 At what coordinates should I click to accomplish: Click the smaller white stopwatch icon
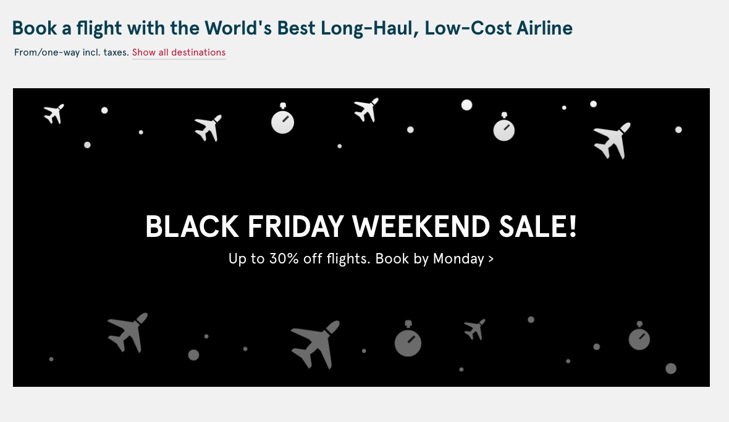click(504, 126)
